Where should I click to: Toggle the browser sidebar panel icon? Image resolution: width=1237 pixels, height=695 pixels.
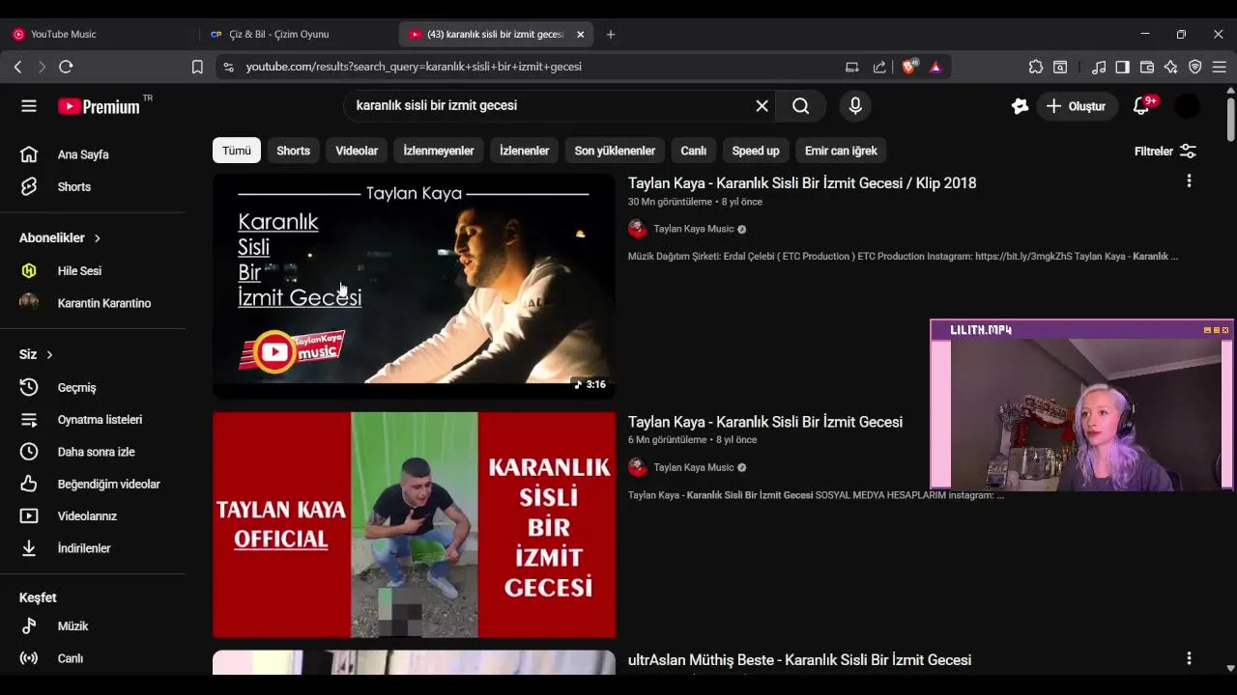tap(1122, 67)
